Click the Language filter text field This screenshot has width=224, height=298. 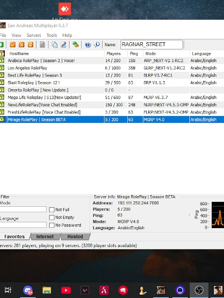pos(23,225)
